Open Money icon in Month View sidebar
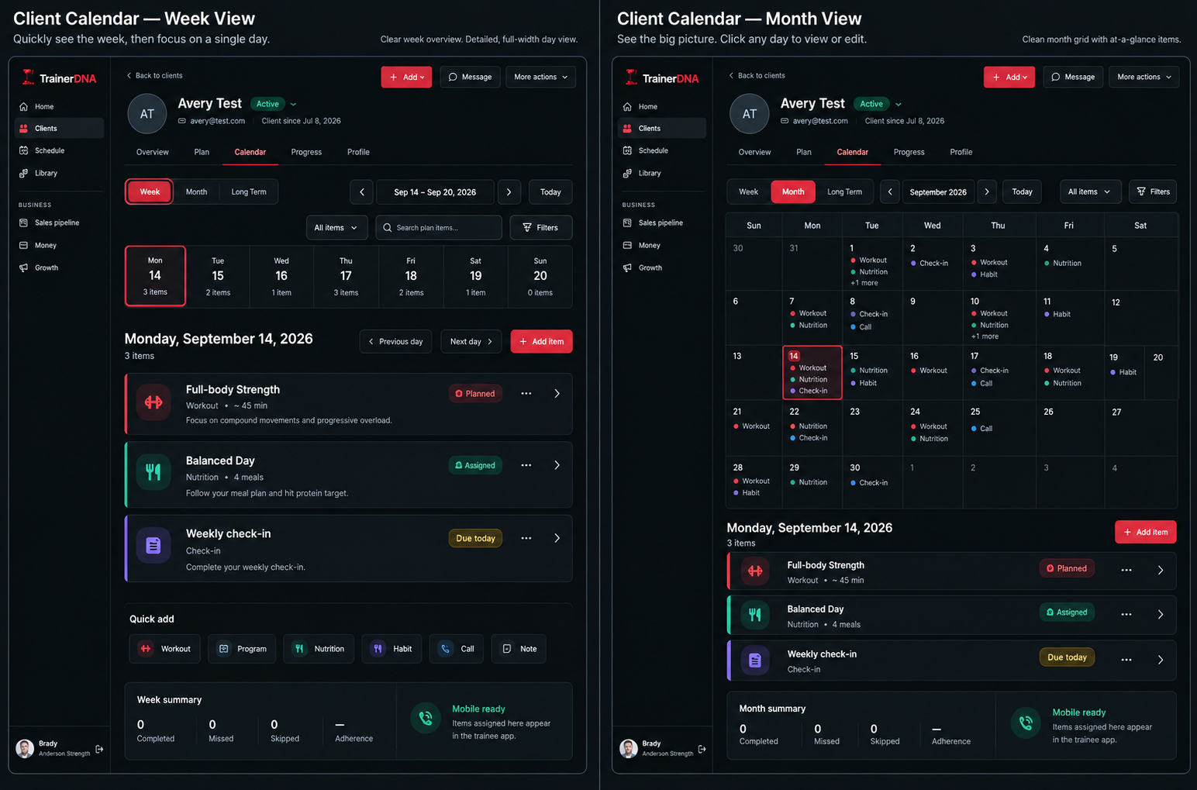 coord(627,245)
